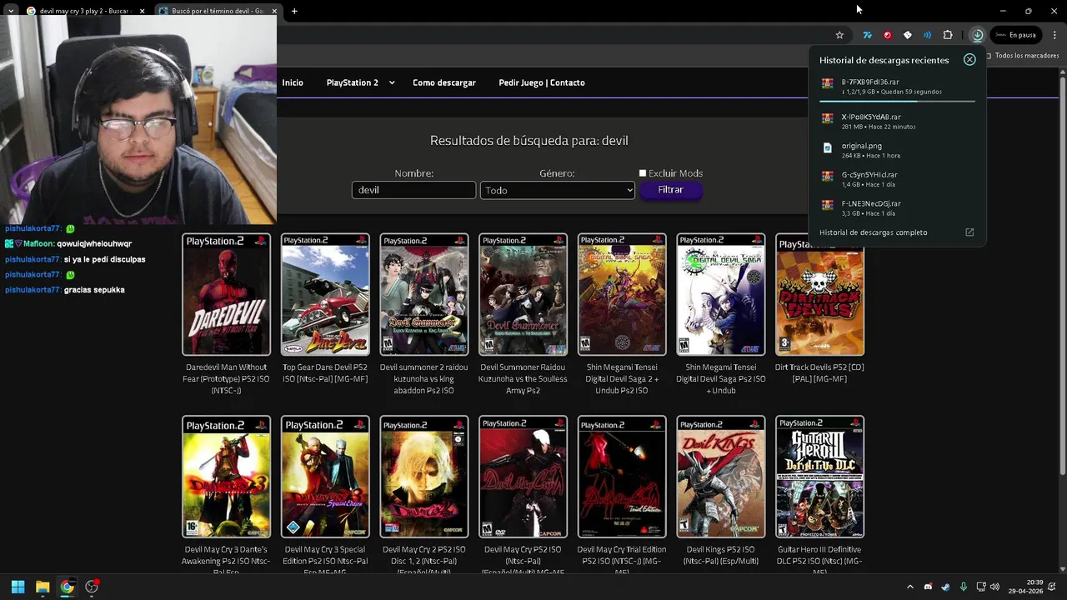Open the Devil Summoner 2 king abaddon cover
Viewport: 1067px width, 600px height.
click(424, 294)
